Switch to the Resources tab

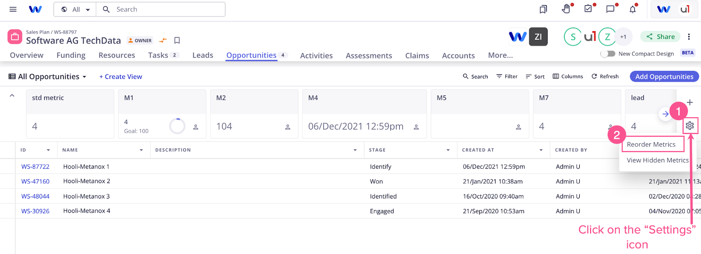(117, 55)
